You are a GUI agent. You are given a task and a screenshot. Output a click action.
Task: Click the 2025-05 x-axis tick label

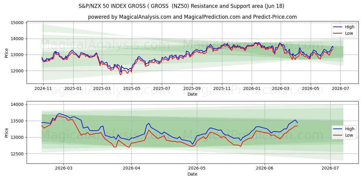(132, 89)
